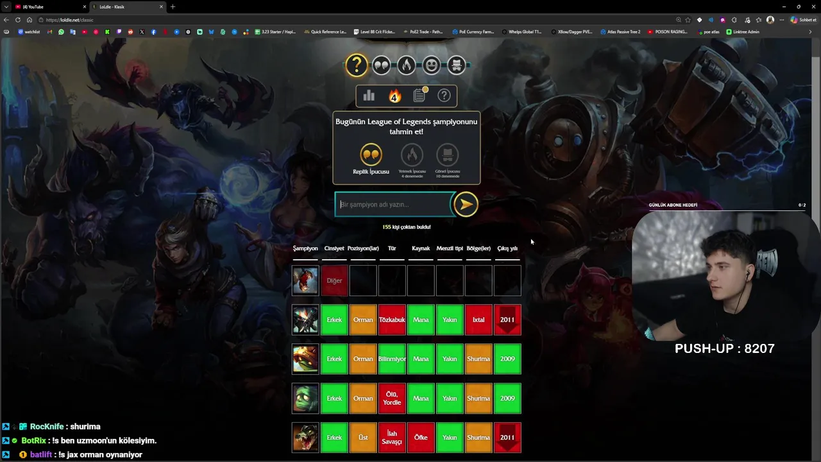Click the 155 kişi çoktan buldu text

pyautogui.click(x=407, y=227)
